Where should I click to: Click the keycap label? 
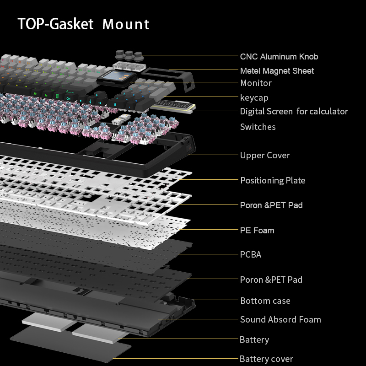coord(254,97)
